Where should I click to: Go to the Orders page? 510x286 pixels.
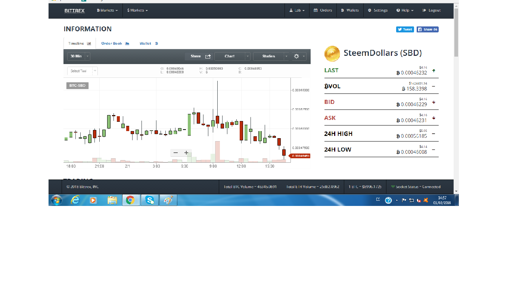click(323, 10)
